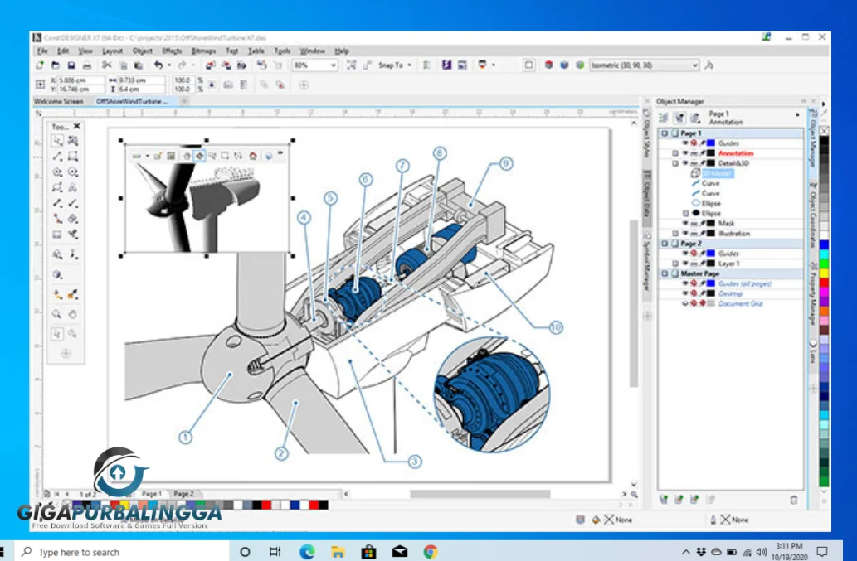The image size is (857, 561).
Task: Click the Publish to PDF icon
Action: point(241,65)
